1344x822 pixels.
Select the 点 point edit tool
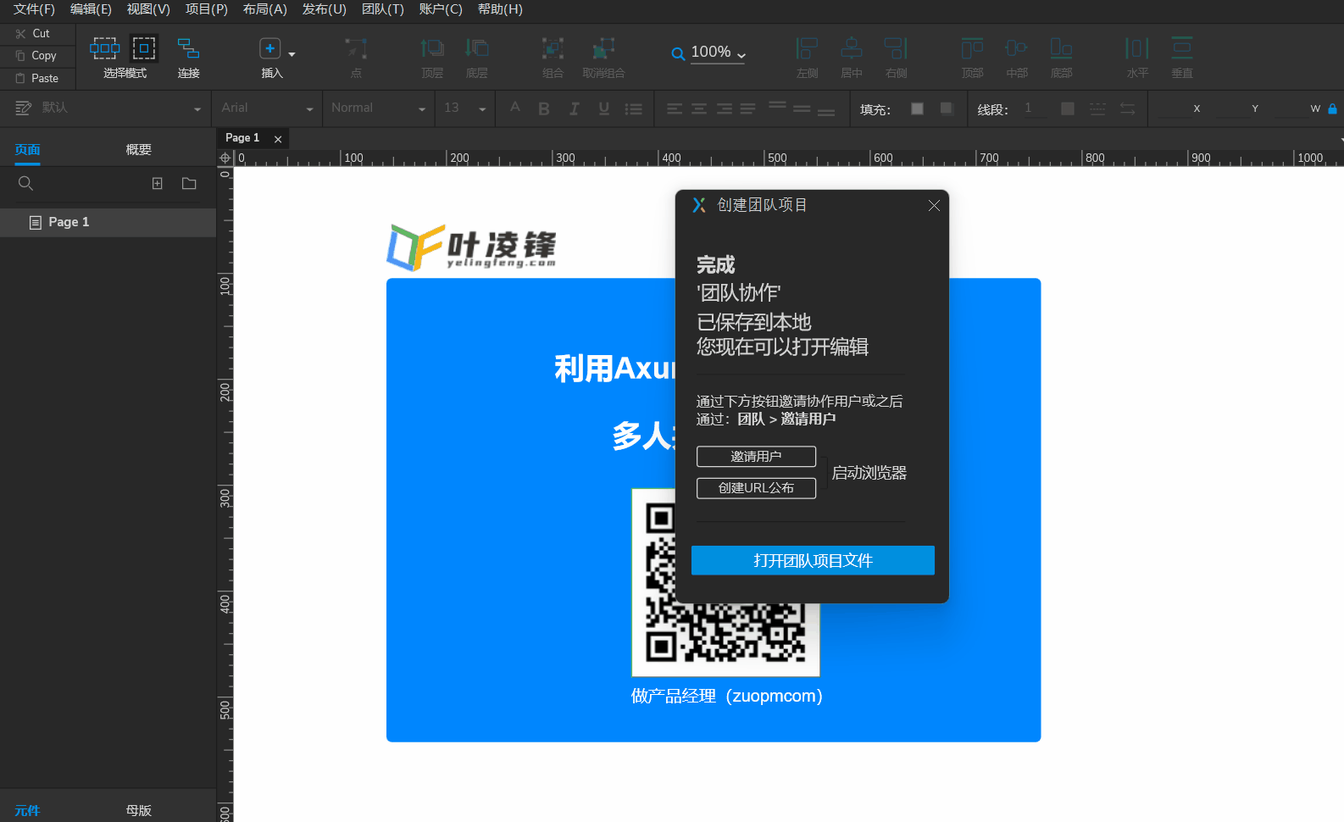pyautogui.click(x=356, y=57)
